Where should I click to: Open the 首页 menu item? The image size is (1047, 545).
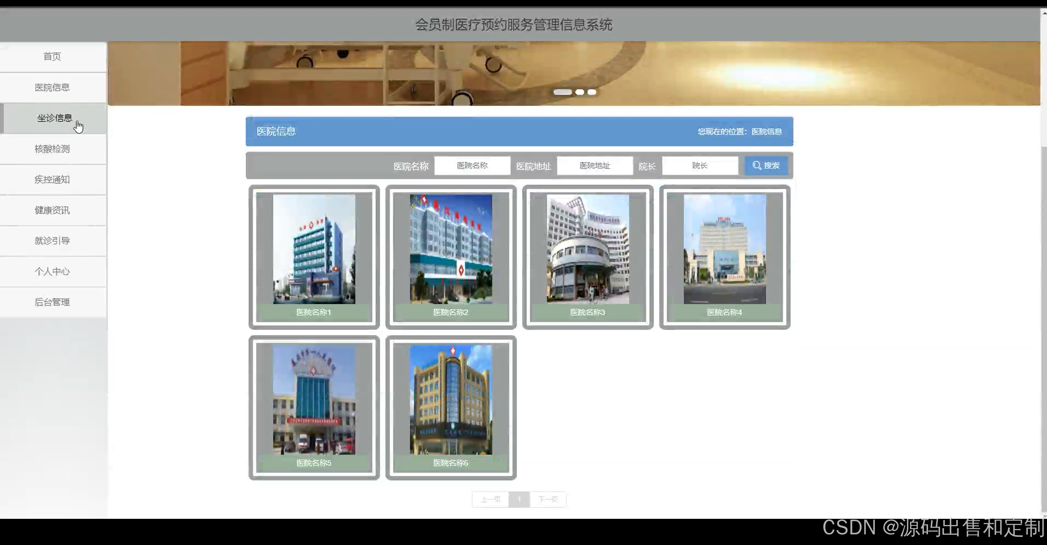[52, 56]
